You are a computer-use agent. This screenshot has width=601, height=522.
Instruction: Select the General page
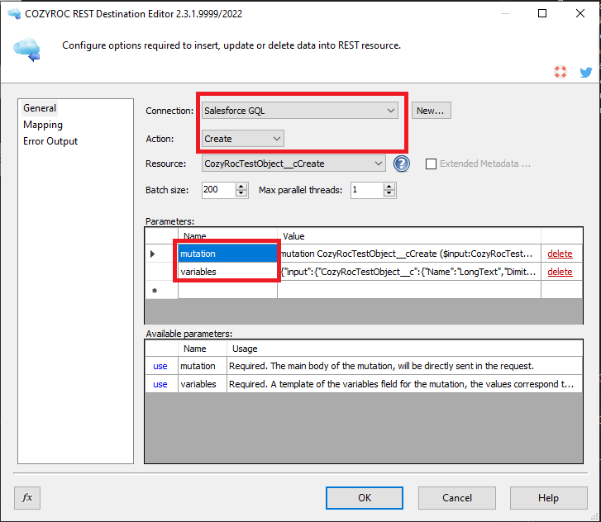click(x=40, y=108)
